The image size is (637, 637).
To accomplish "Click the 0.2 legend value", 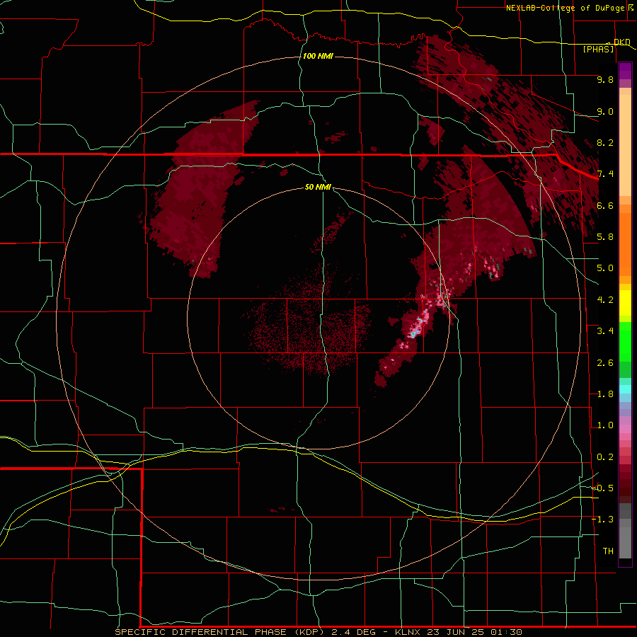I will click(605, 457).
